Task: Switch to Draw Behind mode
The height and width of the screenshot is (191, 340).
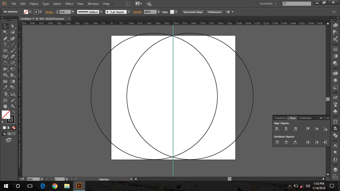Action: 9,134
